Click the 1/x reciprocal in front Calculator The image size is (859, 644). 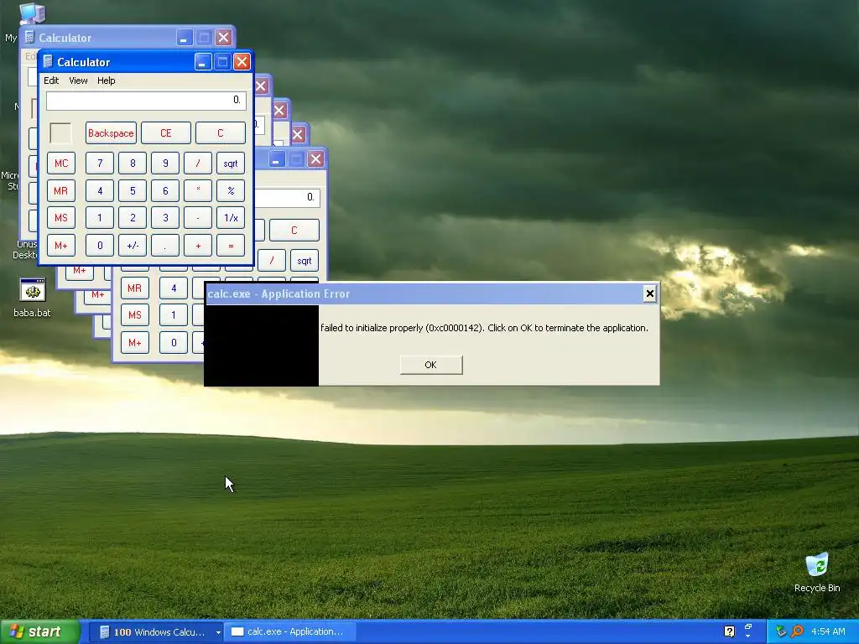coord(231,218)
